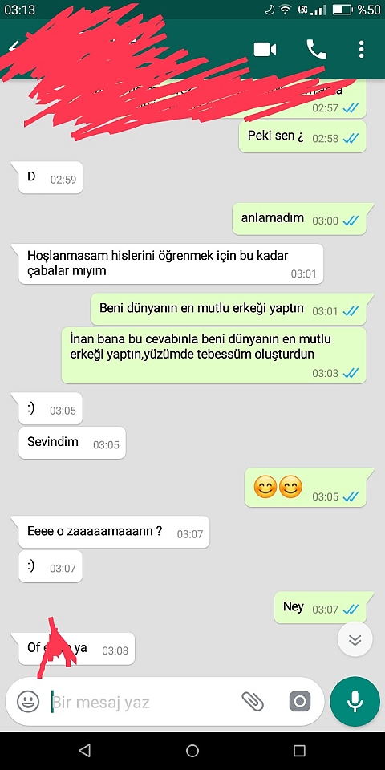The width and height of the screenshot is (385, 770).
Task: Open the three-dot overflow menu
Action: (x=362, y=50)
